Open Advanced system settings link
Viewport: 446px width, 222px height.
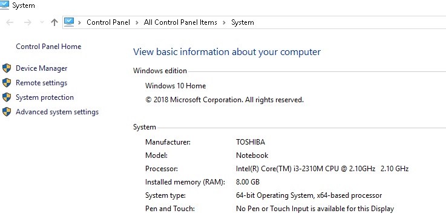pyautogui.click(x=57, y=112)
